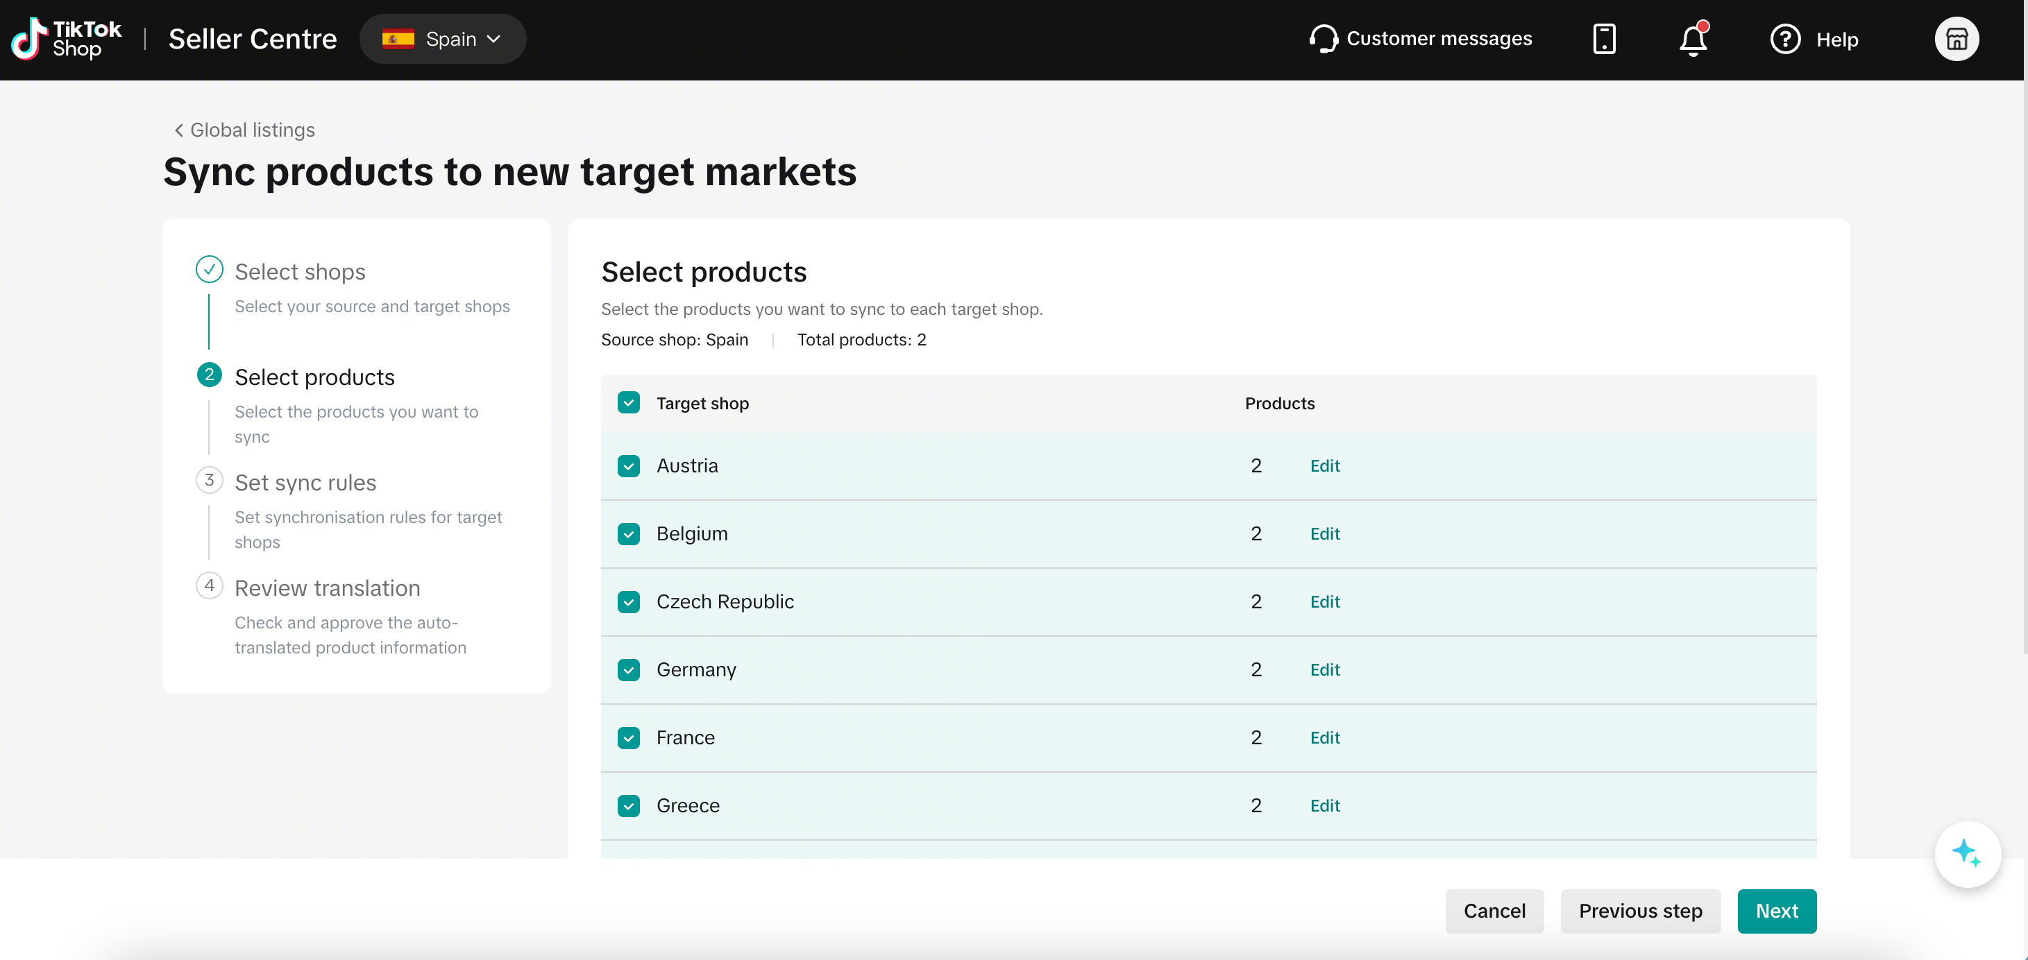Go to Select shops step
The width and height of the screenshot is (2028, 960).
click(x=300, y=271)
